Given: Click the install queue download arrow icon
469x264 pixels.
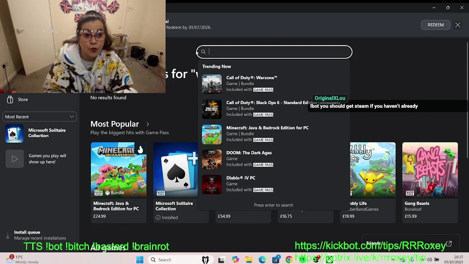Looking at the screenshot, I should [7, 236].
